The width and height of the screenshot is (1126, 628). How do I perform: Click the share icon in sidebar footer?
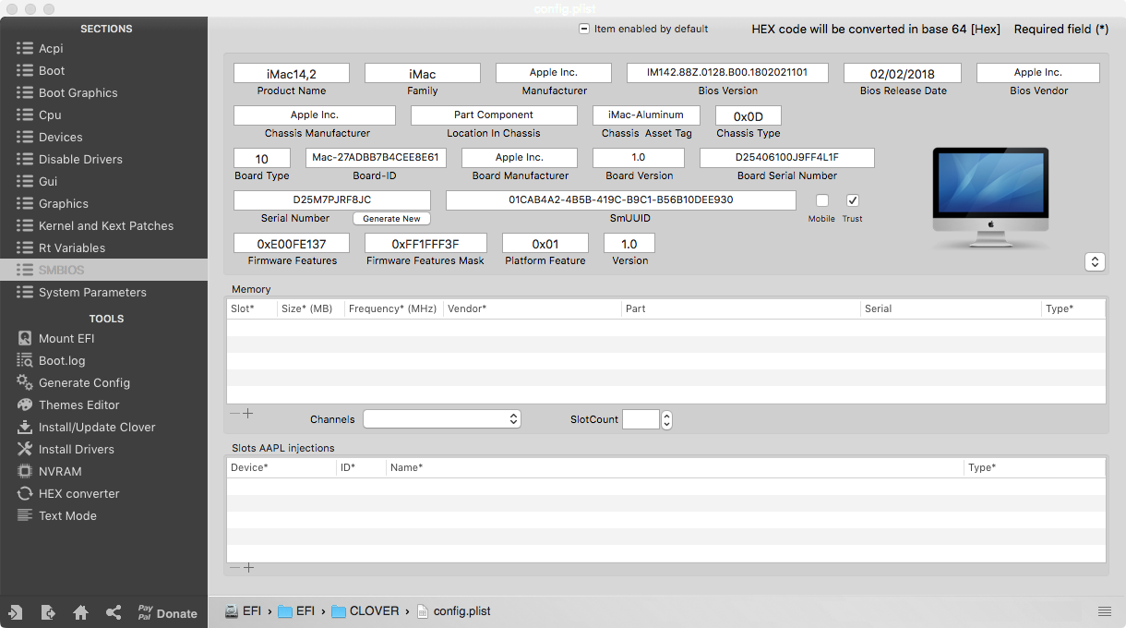114,612
